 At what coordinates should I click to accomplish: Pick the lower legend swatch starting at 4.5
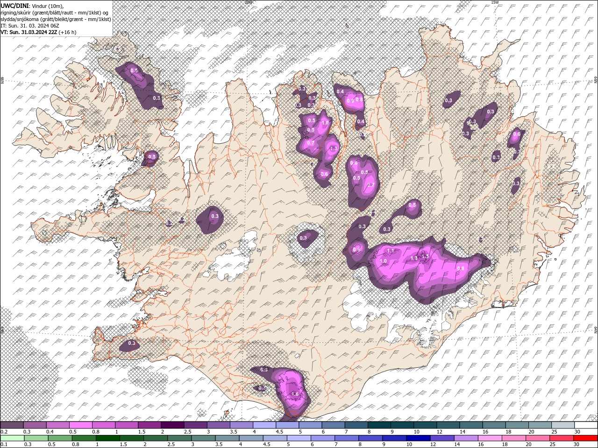(275, 438)
